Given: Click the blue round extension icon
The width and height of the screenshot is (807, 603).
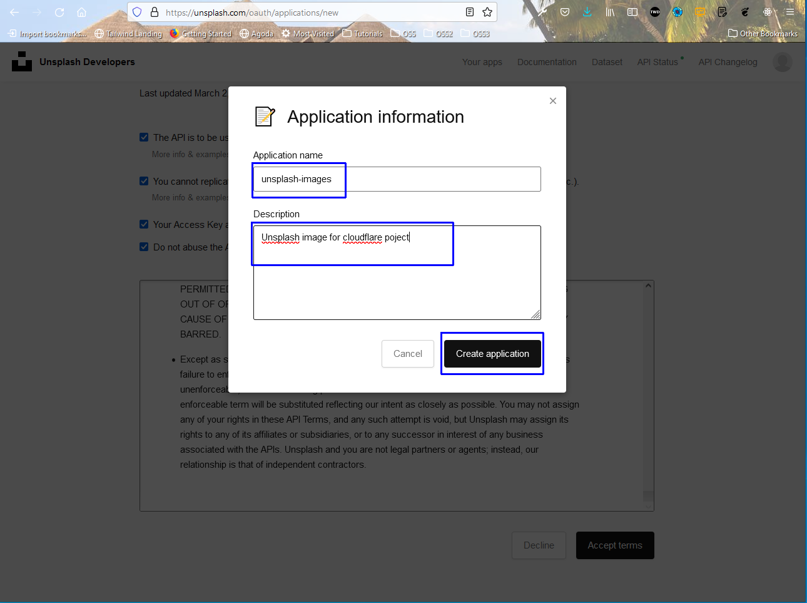Looking at the screenshot, I should [678, 12].
